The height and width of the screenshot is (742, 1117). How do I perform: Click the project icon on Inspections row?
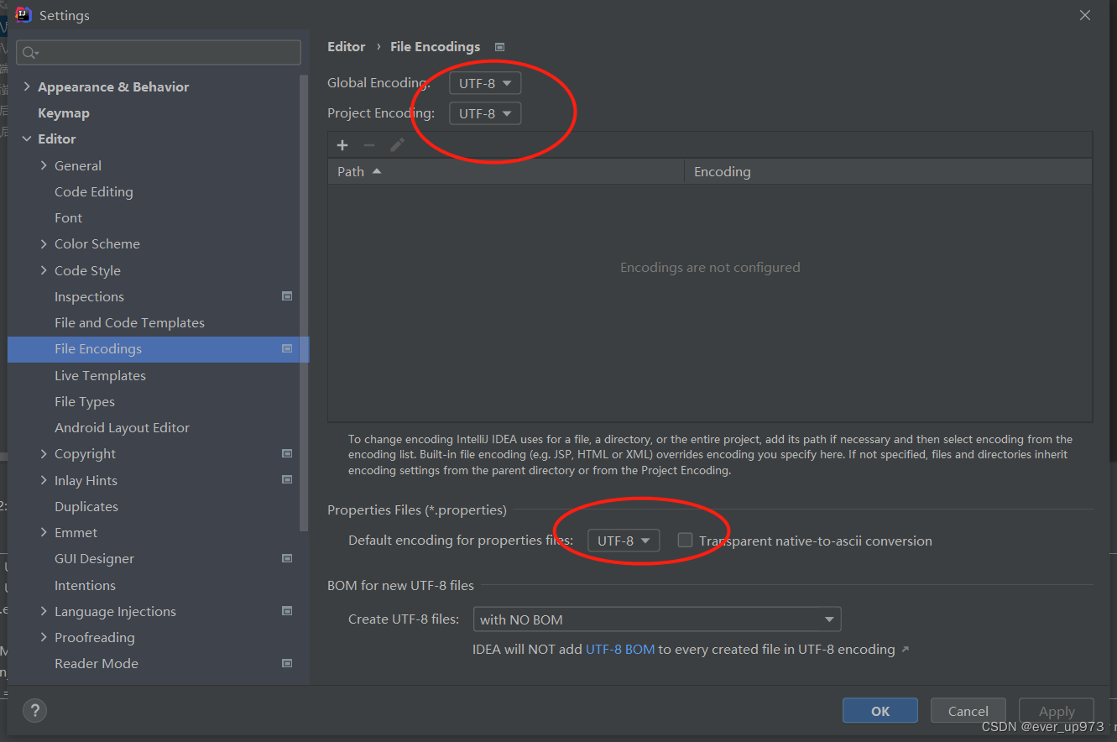(287, 296)
